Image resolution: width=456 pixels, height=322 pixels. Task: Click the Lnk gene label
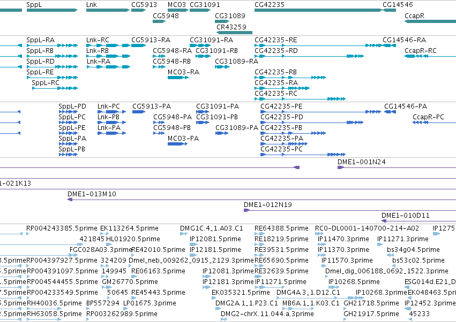(x=92, y=5)
